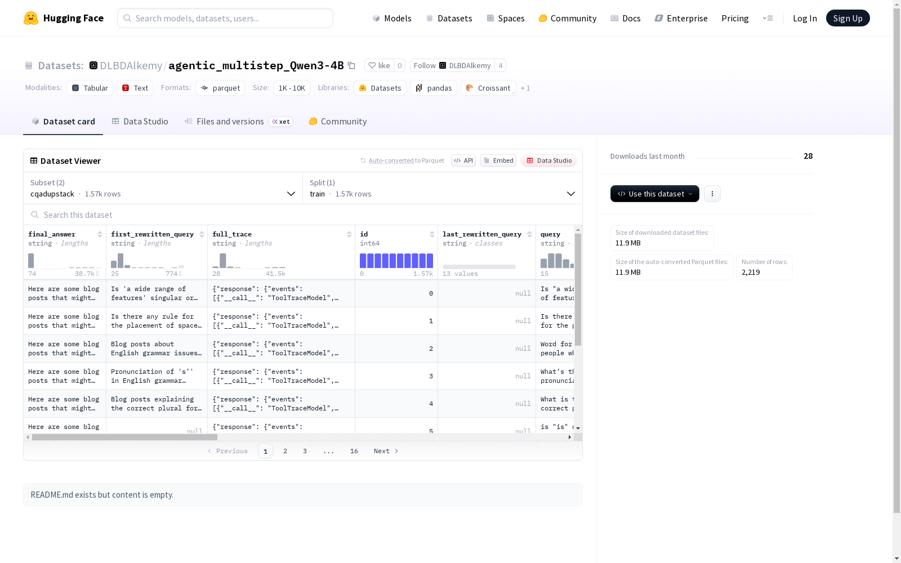
Task: Click Next page in pagination
Action: tap(386, 451)
